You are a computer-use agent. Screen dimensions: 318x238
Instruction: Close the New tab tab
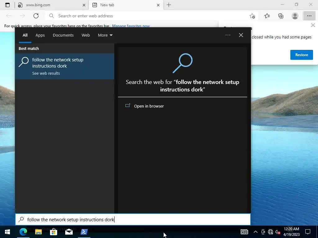[158, 5]
